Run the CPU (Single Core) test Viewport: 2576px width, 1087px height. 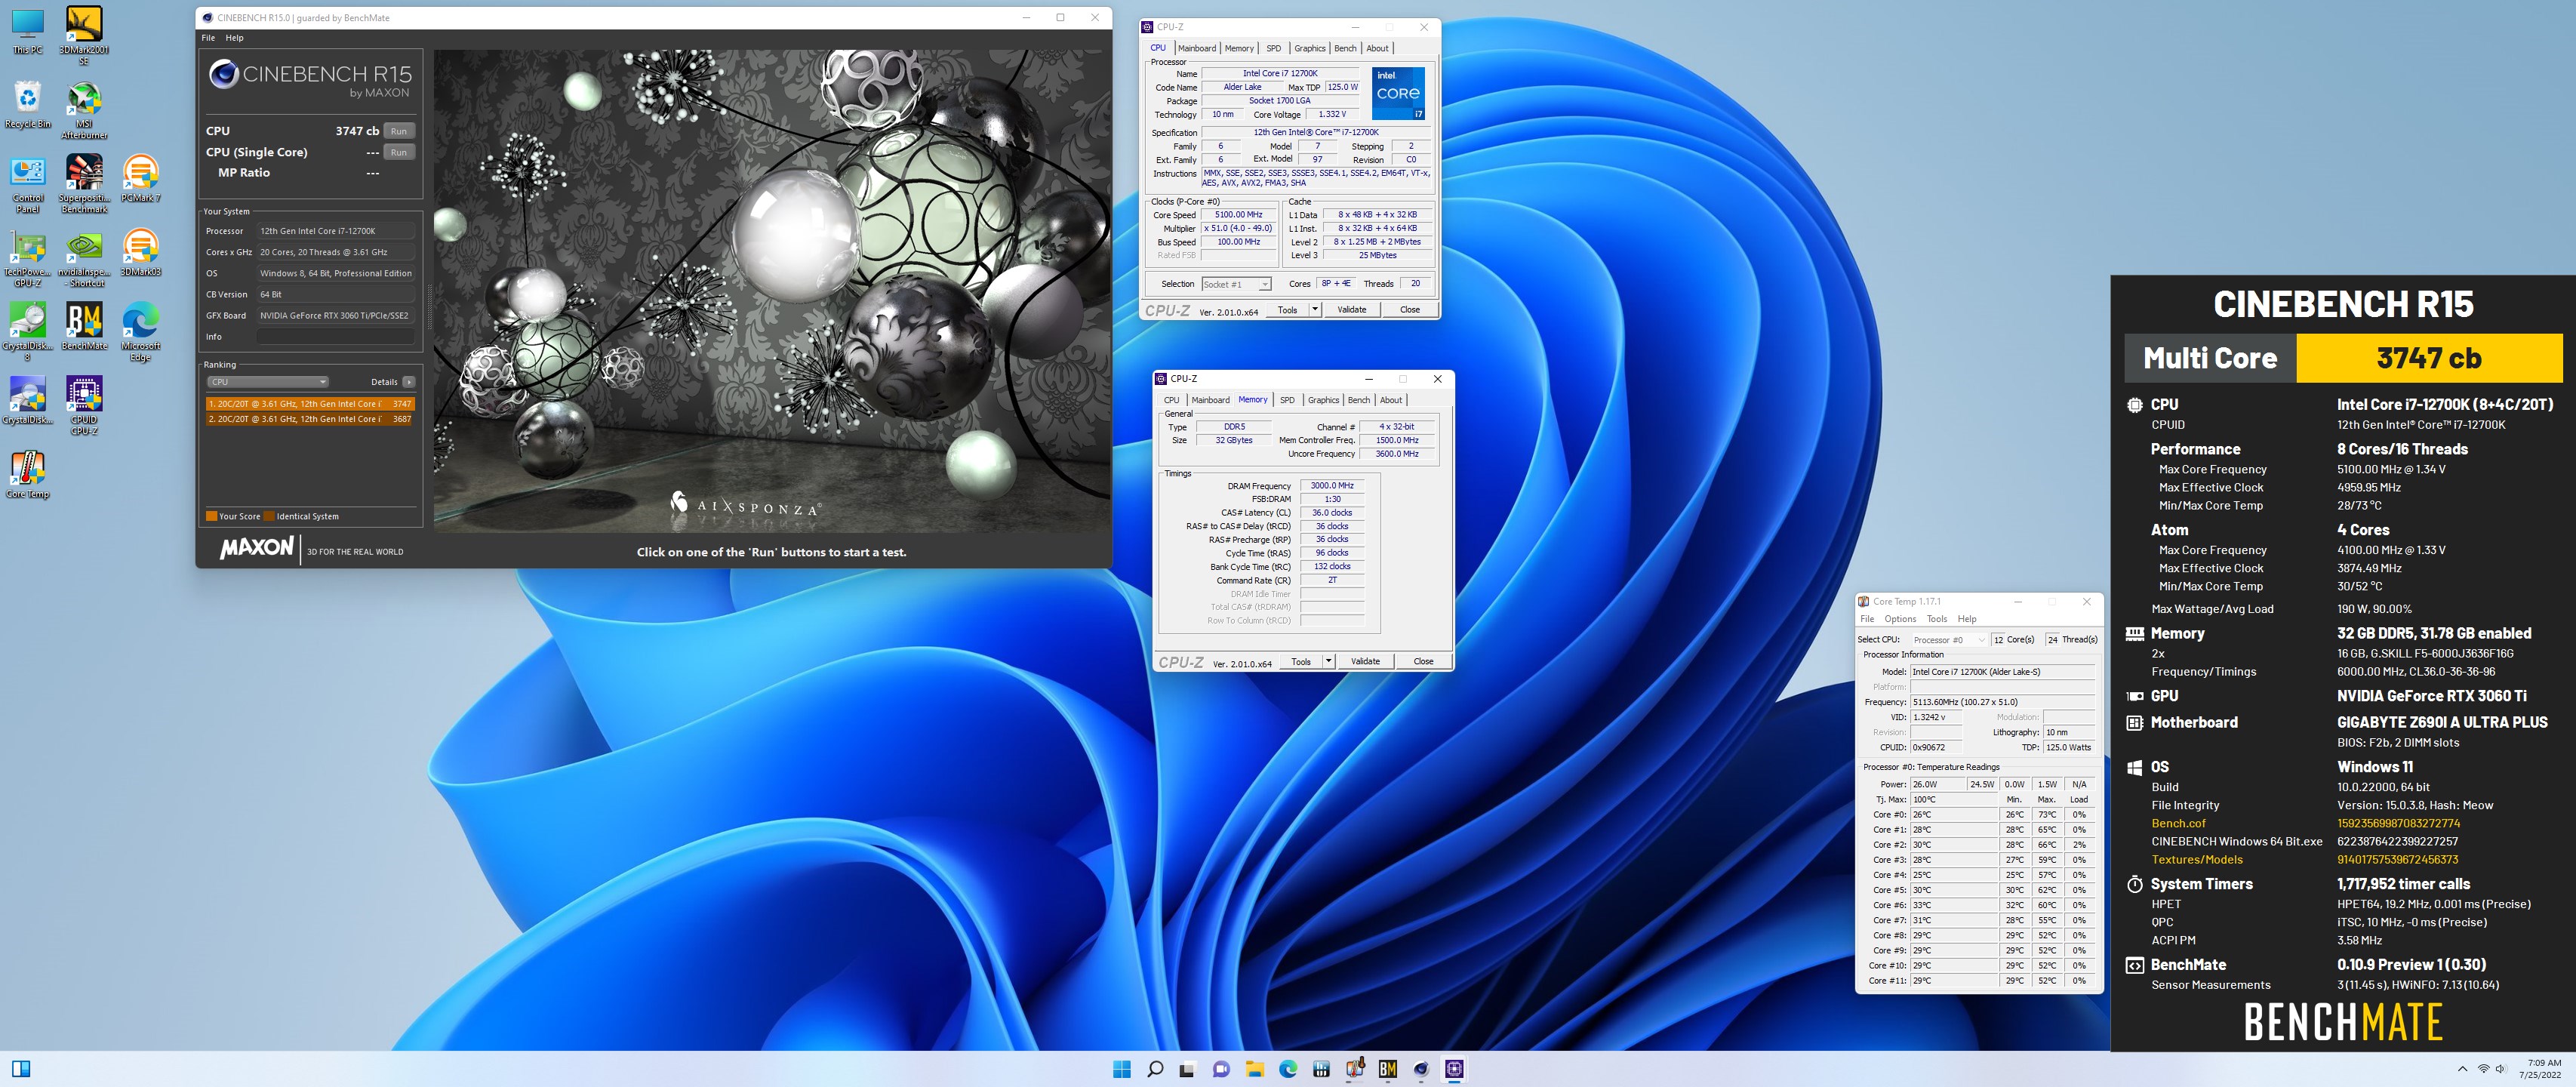[x=399, y=152]
